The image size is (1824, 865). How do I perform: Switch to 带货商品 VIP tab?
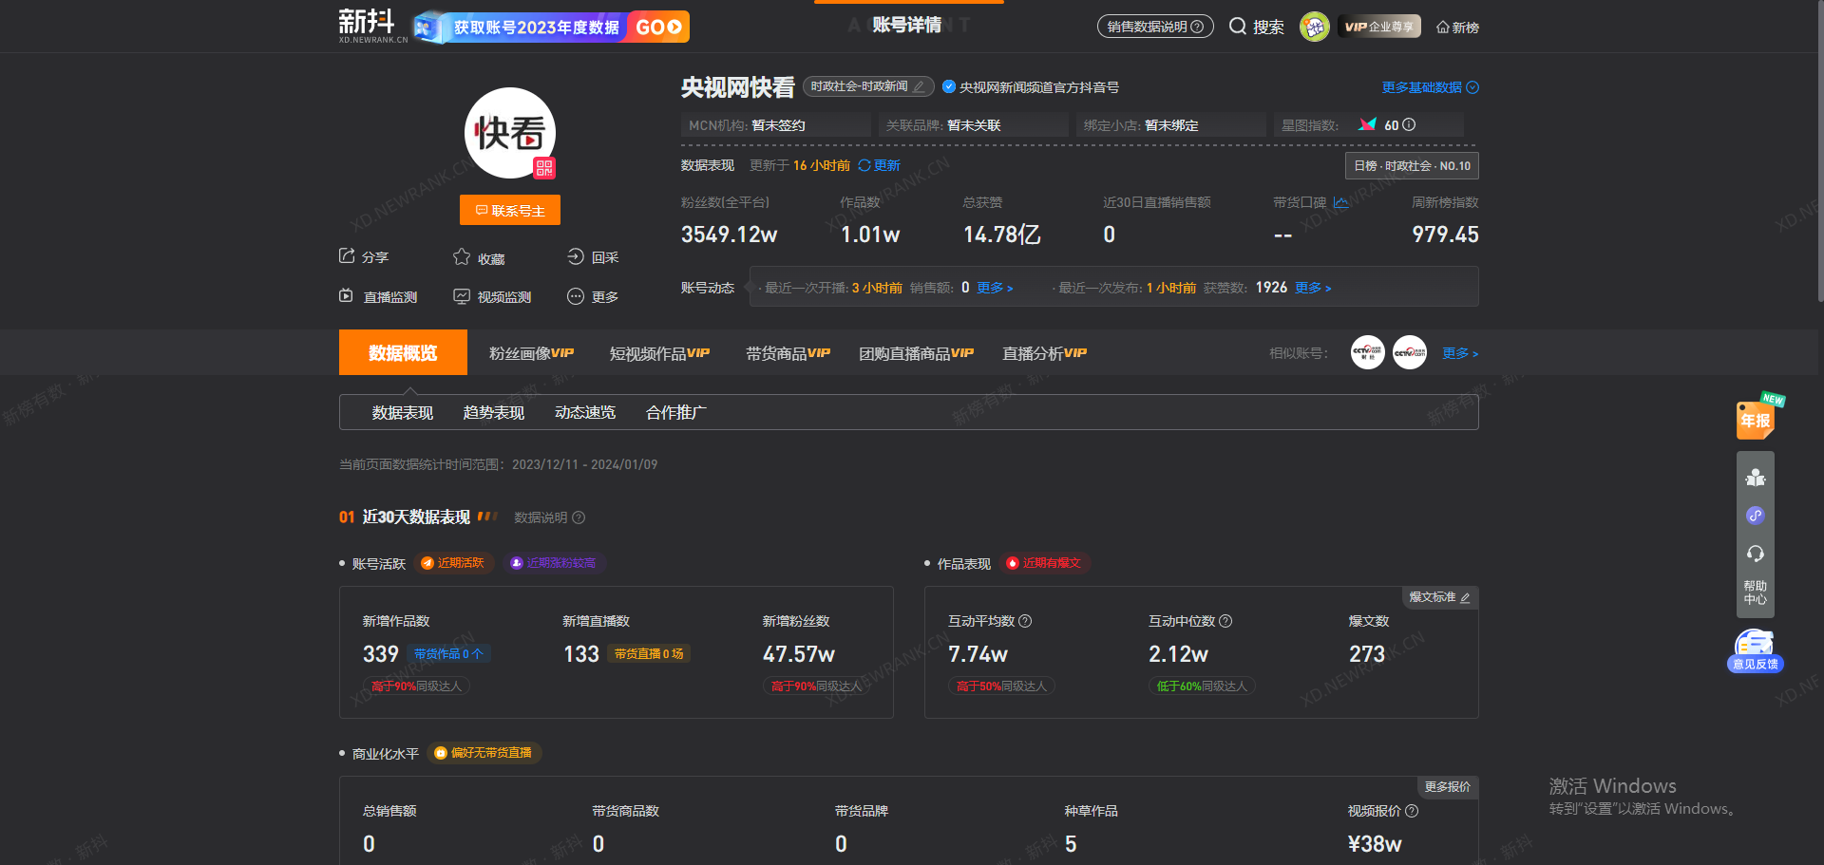[x=788, y=353]
